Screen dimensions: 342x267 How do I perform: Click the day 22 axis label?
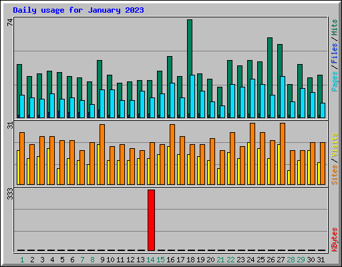(230, 260)
